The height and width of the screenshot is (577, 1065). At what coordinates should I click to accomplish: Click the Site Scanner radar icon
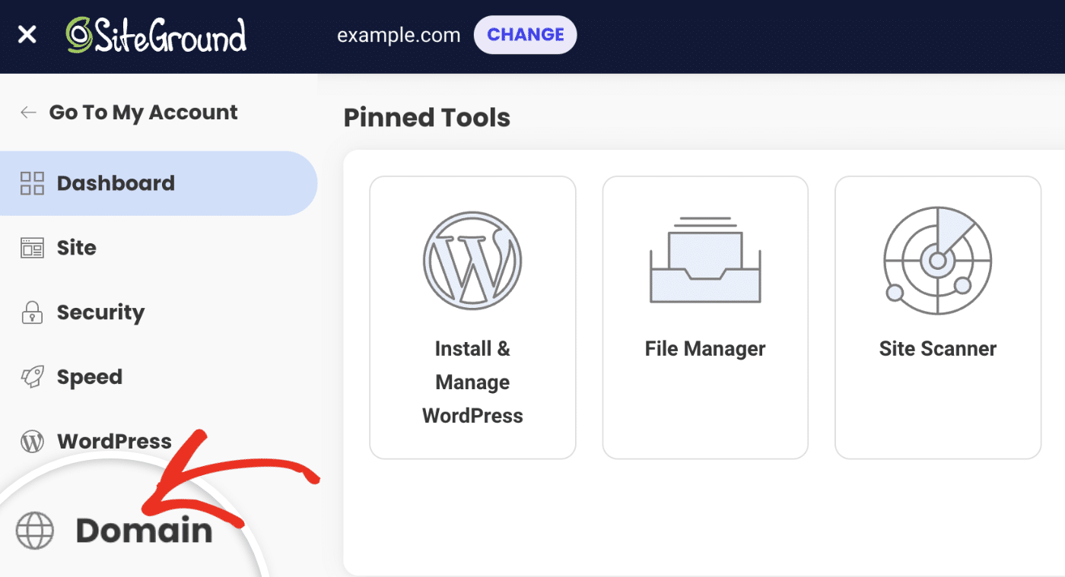937,260
